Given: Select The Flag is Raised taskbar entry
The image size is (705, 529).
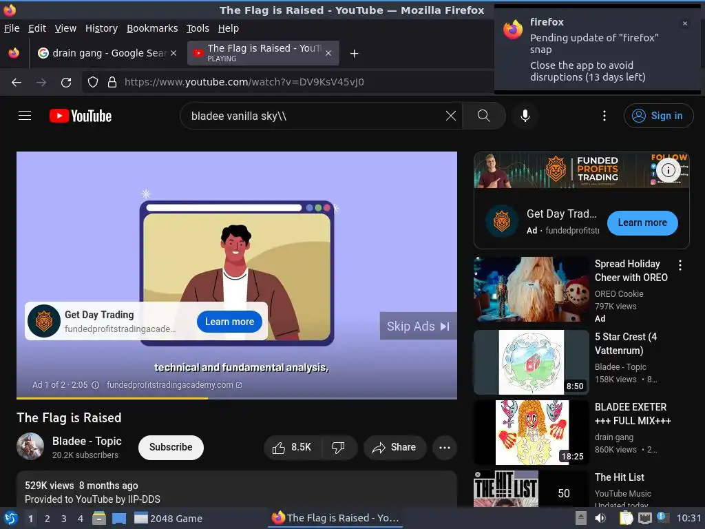Looking at the screenshot, I should (335, 518).
